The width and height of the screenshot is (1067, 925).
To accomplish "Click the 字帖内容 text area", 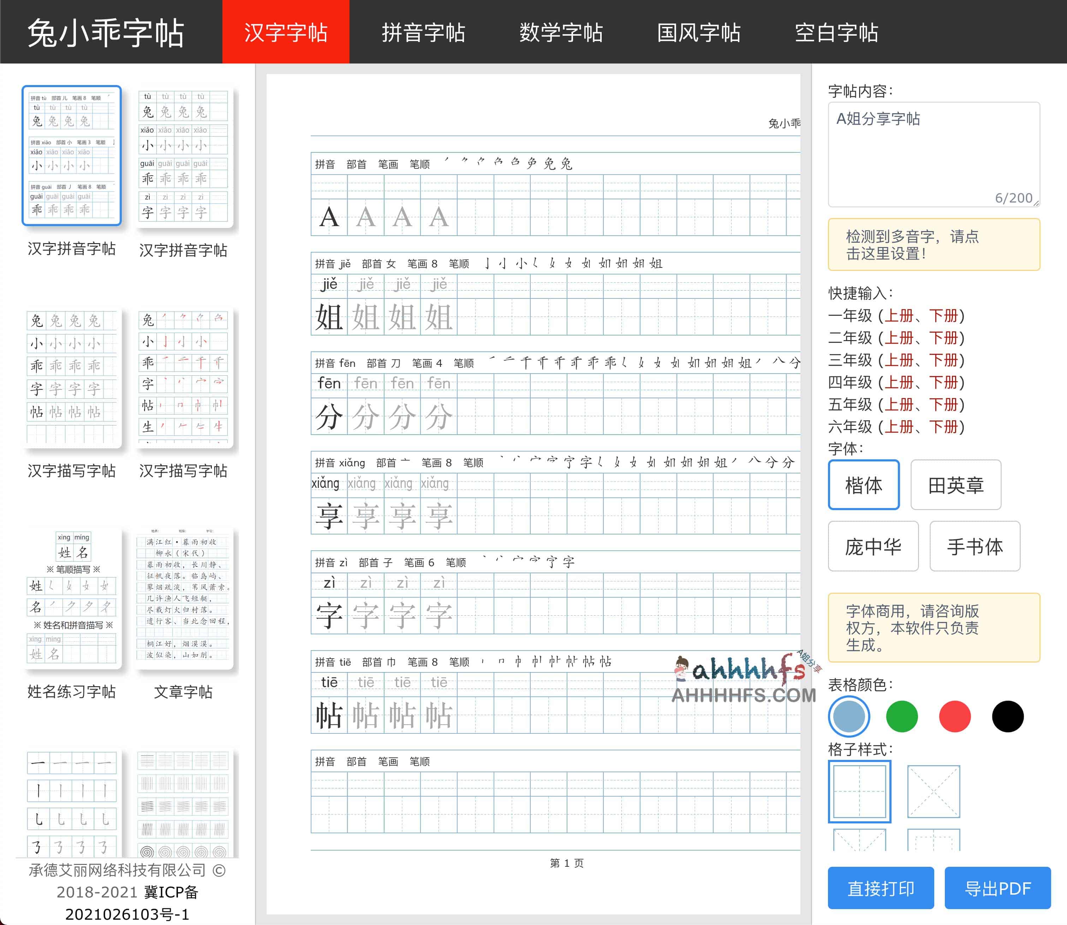I will 934,154.
